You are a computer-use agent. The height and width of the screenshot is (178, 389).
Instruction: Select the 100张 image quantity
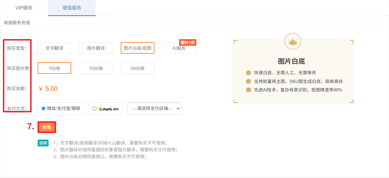coord(54,68)
